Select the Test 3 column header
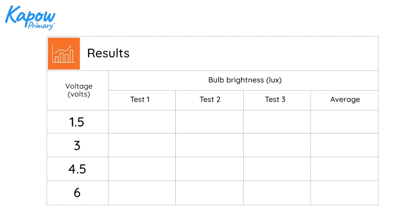The width and height of the screenshot is (404, 222). point(277,100)
